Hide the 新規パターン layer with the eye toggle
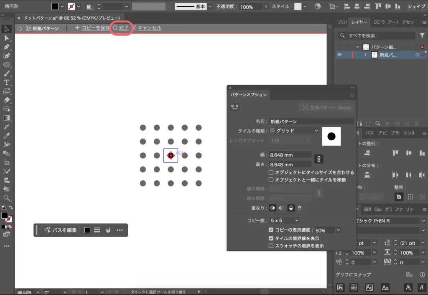Viewport: 428px width, 295px height. pos(339,55)
